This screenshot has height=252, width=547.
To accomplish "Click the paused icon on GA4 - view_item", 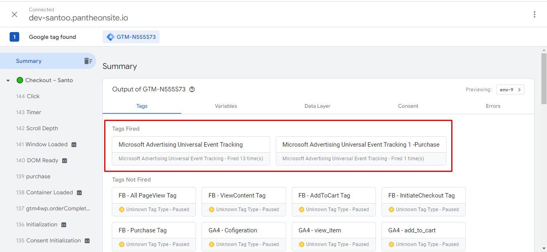I will point(301,244).
